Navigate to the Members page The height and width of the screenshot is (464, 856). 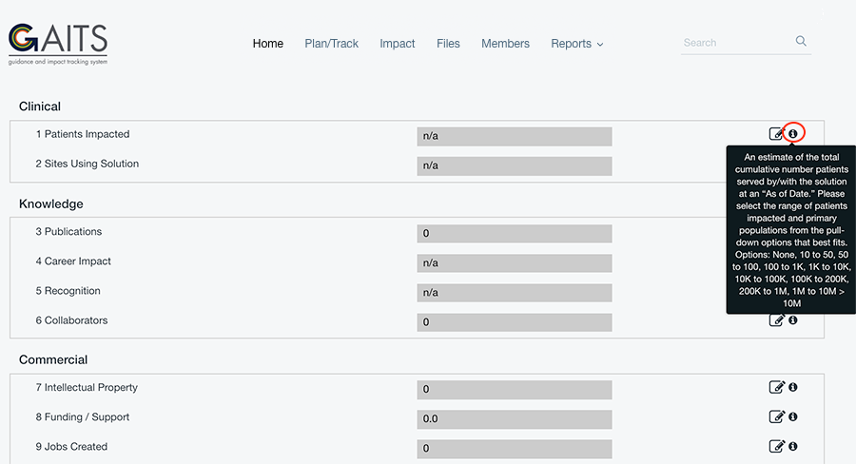coord(506,44)
